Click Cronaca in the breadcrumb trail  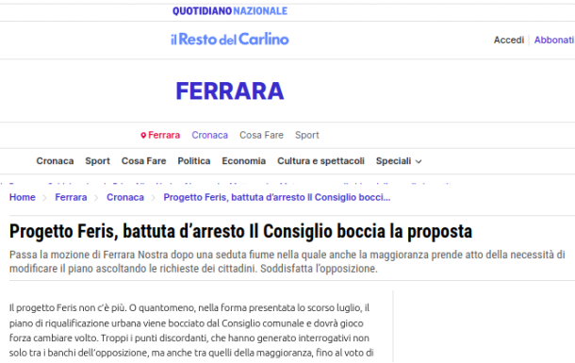pyautogui.click(x=125, y=197)
